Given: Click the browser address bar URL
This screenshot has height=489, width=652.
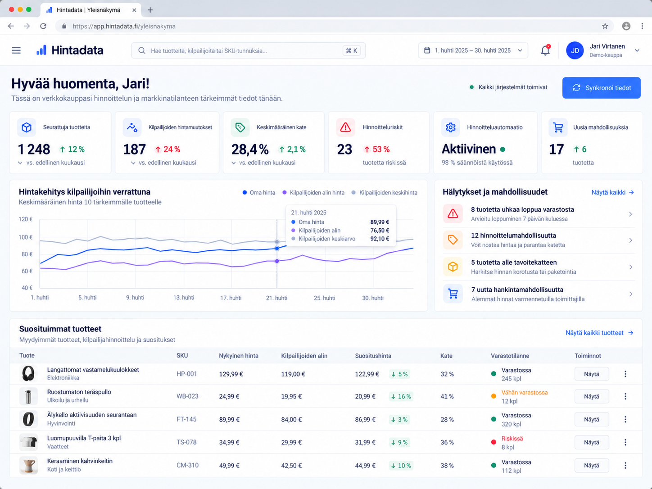Looking at the screenshot, I should pos(124,26).
